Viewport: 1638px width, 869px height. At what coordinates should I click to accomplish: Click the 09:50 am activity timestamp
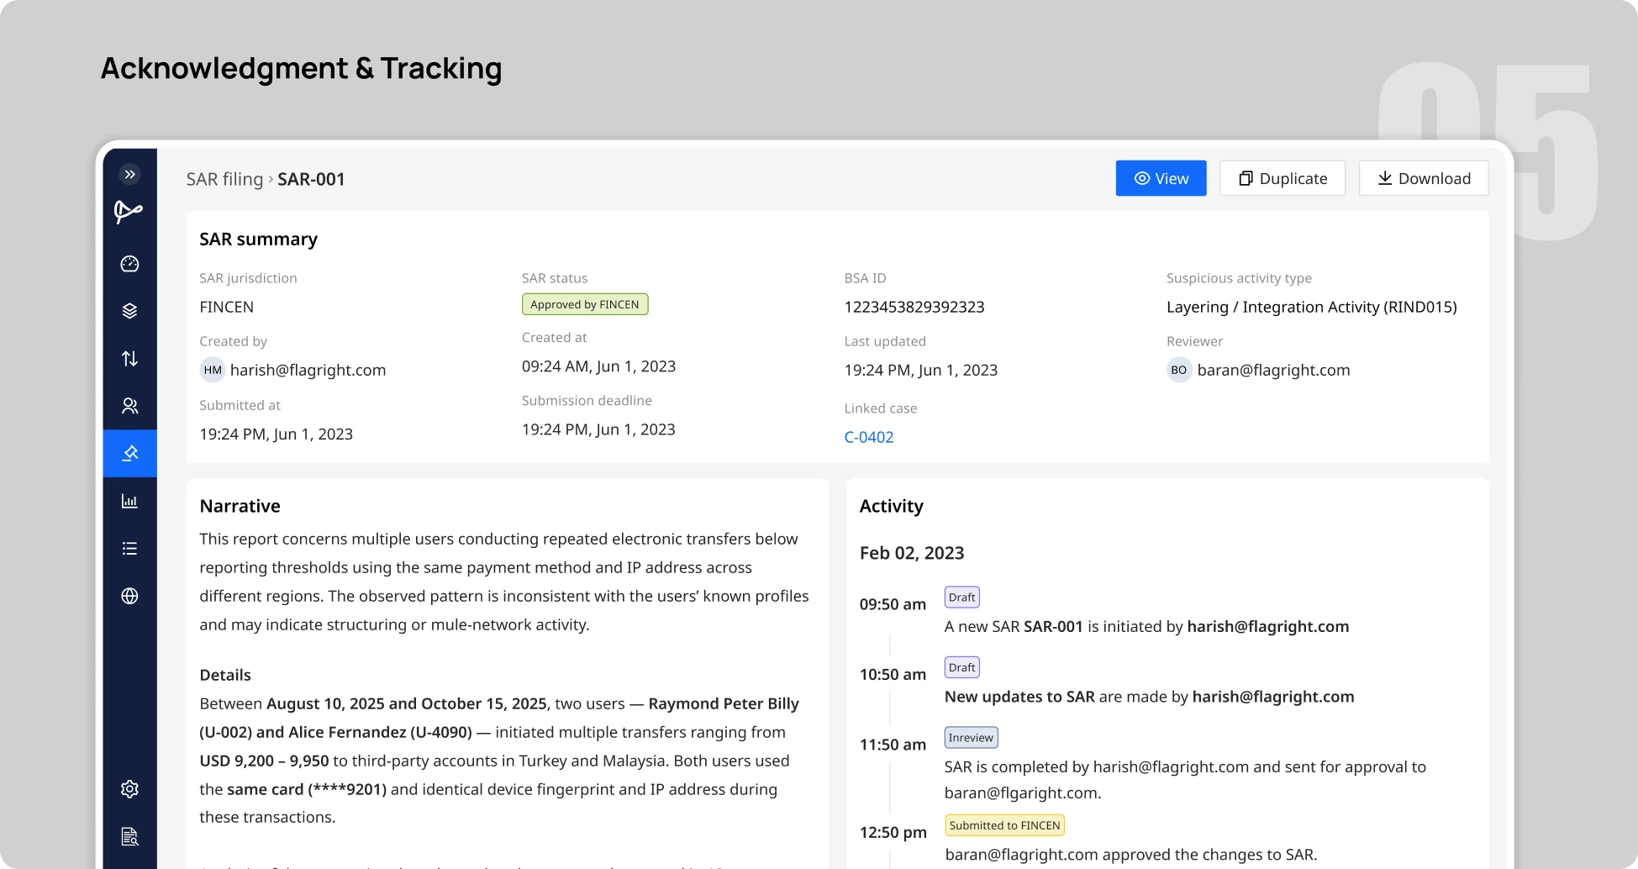tap(893, 604)
